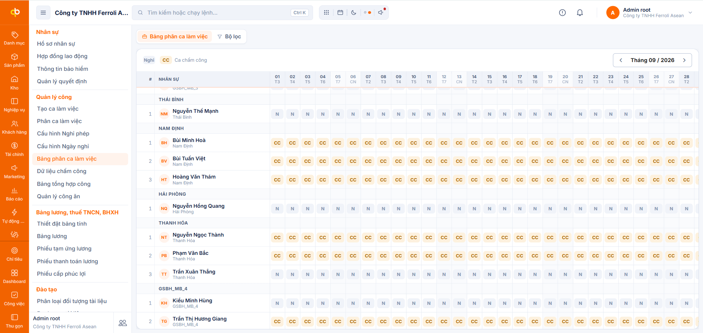Screen dimensions: 703x333
Task: Open Hồ sơ nhân sự menu item
Action: click(x=56, y=44)
